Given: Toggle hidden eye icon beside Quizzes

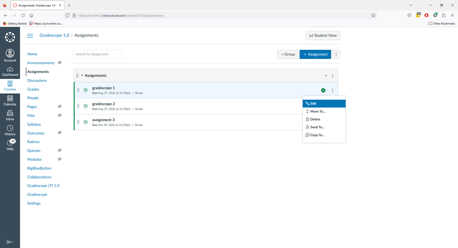Looking at the screenshot, I should coord(60,150).
